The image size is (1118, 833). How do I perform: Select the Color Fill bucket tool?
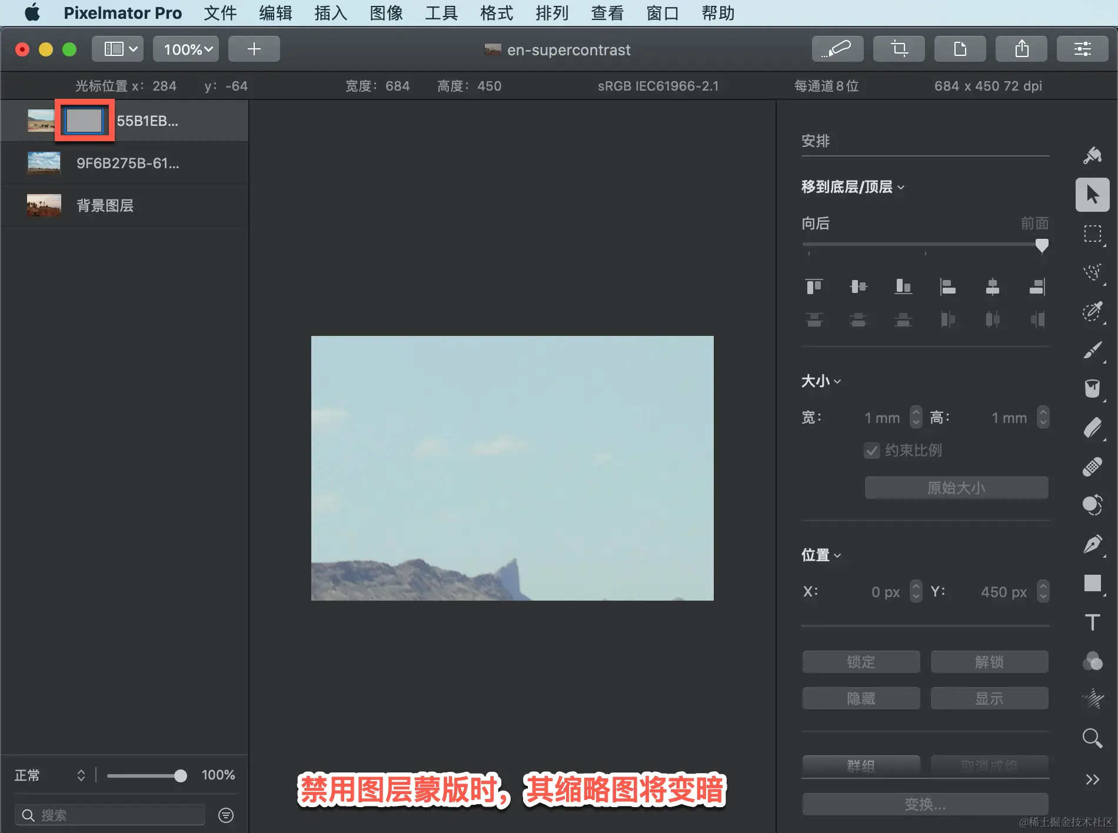coord(1093,389)
